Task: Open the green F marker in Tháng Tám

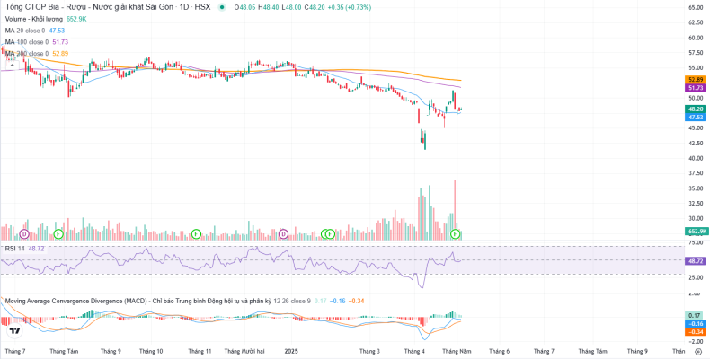Action: click(x=58, y=233)
